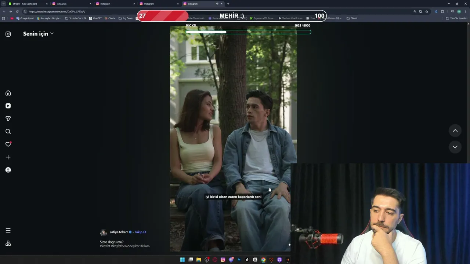Expand the İng Örnek bookmark folder

126,18
